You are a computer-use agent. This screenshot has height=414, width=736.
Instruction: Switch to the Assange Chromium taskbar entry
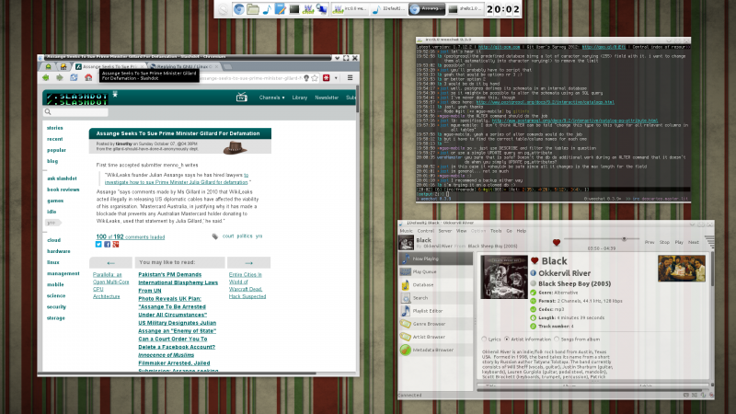pyautogui.click(x=426, y=9)
